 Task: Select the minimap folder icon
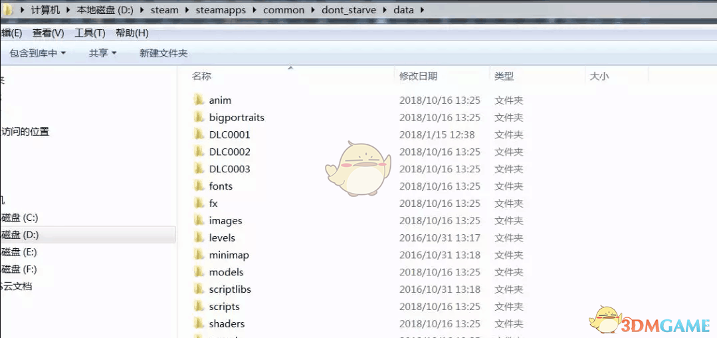(x=199, y=255)
